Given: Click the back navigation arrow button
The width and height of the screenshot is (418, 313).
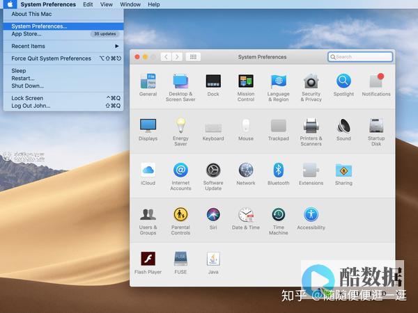Looking at the screenshot, I should click(166, 57).
